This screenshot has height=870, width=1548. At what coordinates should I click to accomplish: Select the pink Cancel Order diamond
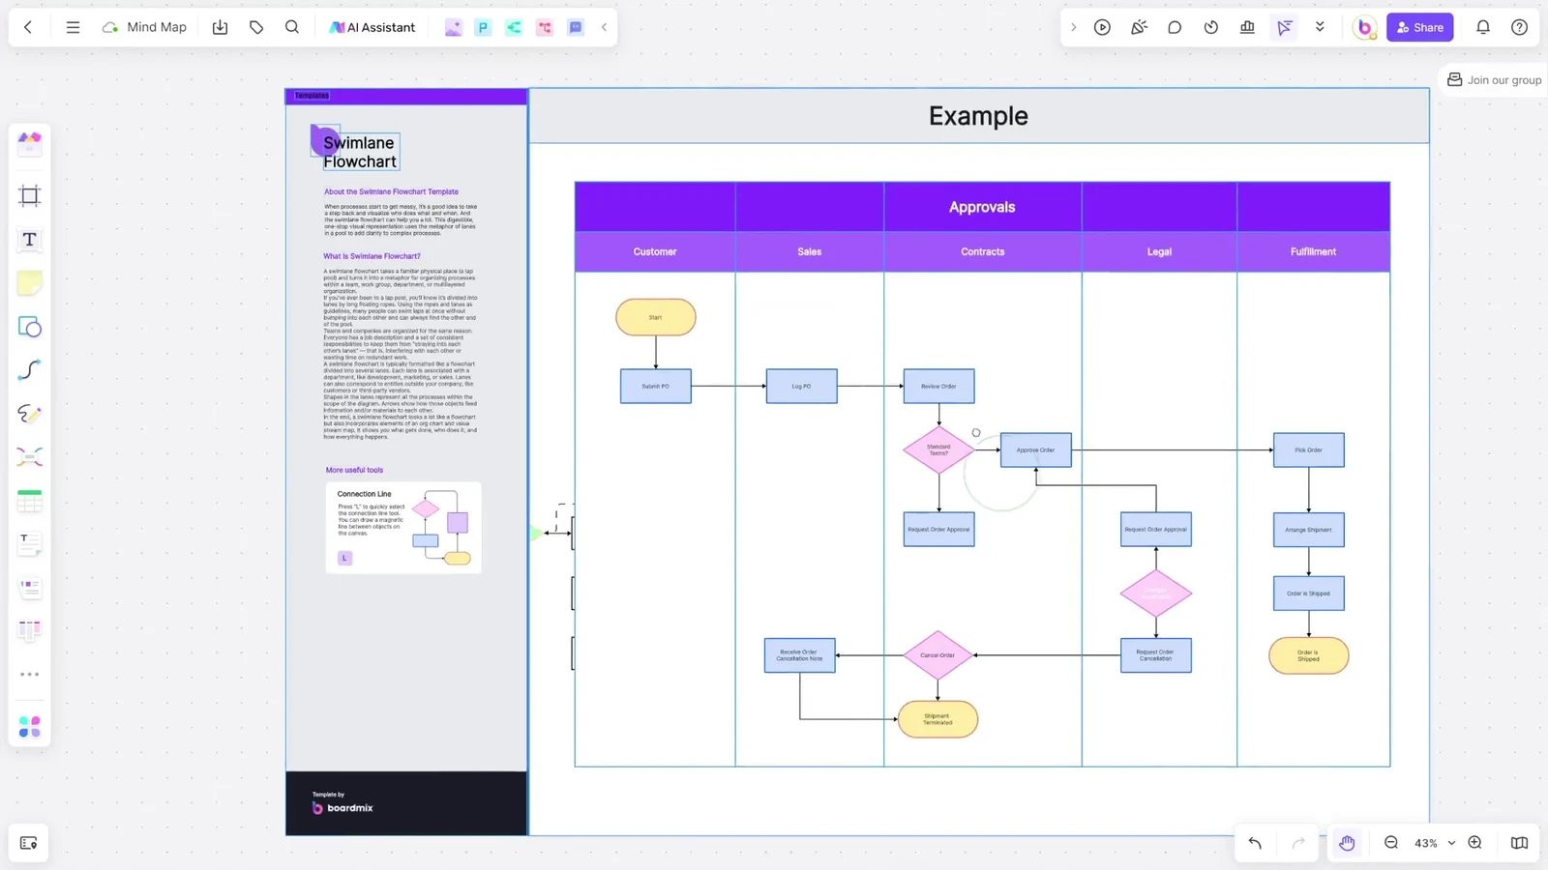click(938, 655)
